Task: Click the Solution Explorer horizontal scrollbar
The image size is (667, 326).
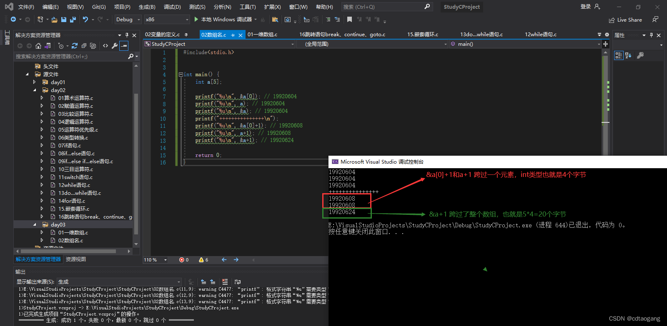Action: click(68, 251)
